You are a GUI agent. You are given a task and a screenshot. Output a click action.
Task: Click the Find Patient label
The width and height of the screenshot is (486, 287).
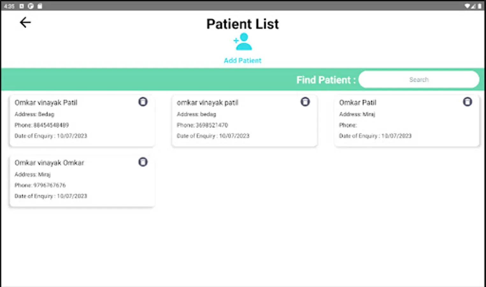(x=325, y=80)
